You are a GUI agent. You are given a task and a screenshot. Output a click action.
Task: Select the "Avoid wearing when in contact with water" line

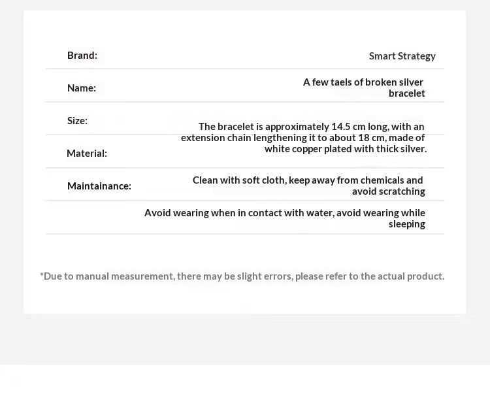point(284,213)
